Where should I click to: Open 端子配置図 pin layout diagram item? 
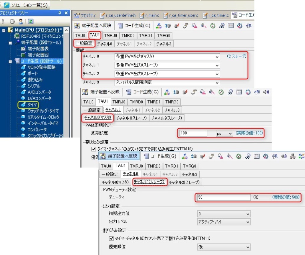click(x=37, y=55)
